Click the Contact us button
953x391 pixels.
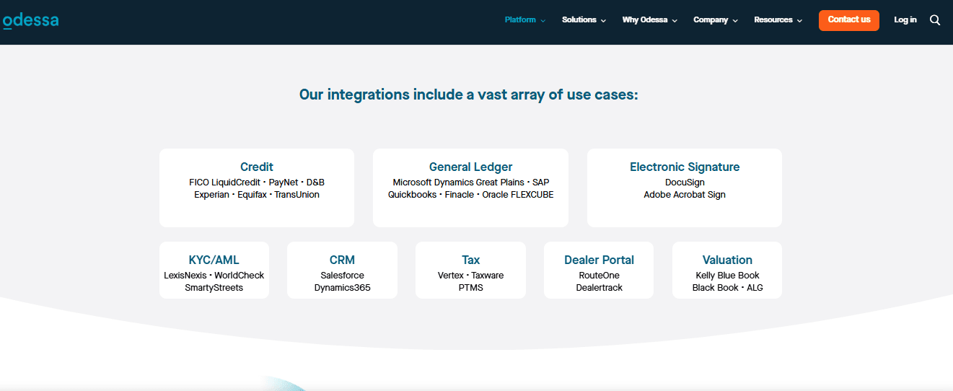pyautogui.click(x=848, y=20)
